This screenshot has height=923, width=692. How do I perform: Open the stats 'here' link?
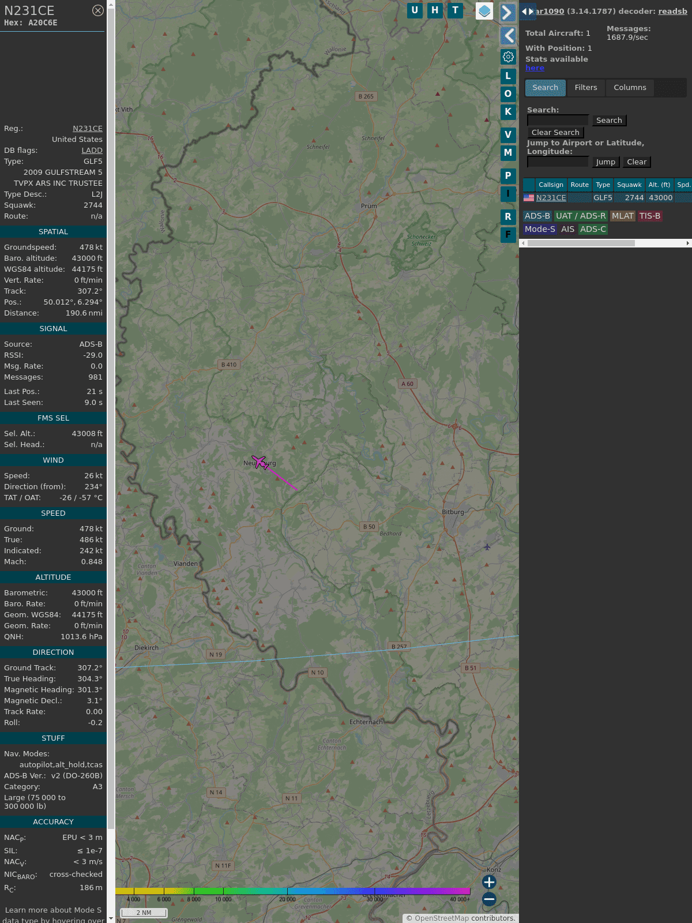(x=535, y=68)
